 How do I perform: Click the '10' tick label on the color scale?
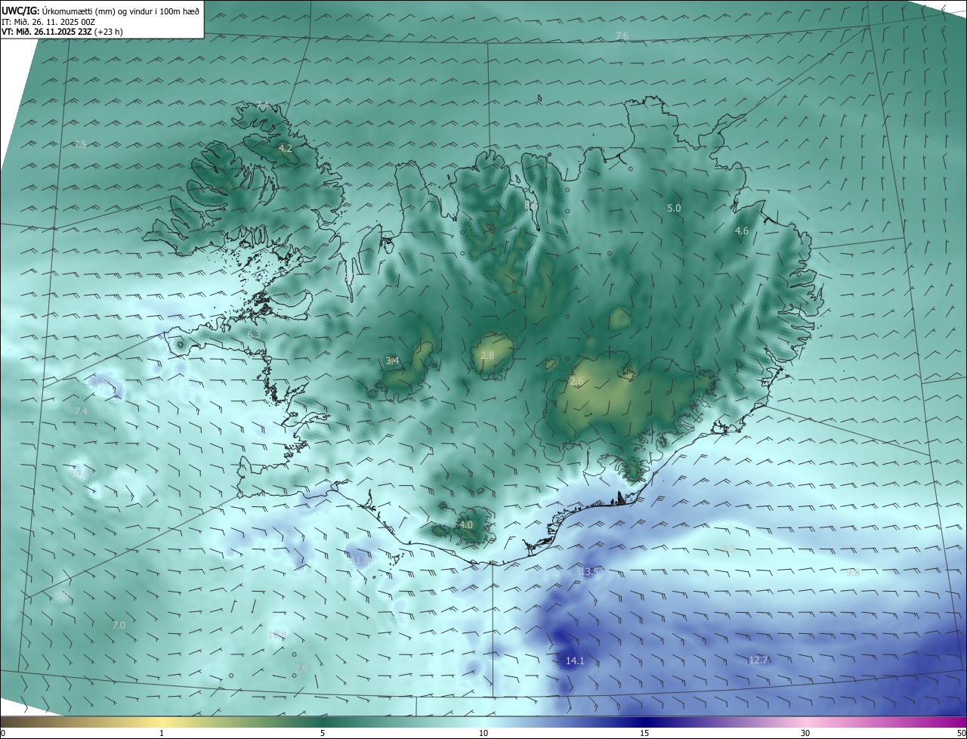pos(483,733)
